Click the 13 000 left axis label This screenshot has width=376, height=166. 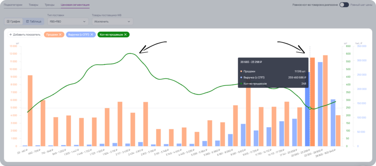tap(13, 46)
